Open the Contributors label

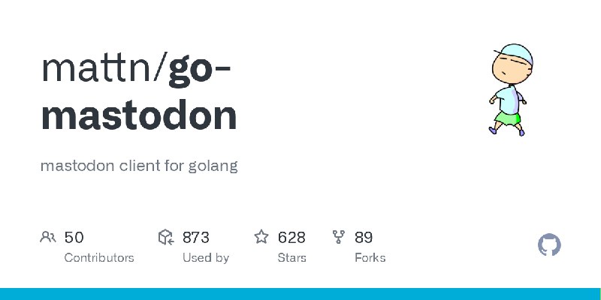(x=99, y=257)
